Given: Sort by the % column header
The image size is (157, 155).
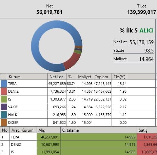Looking at the screenshot, I should [x=71, y=77].
